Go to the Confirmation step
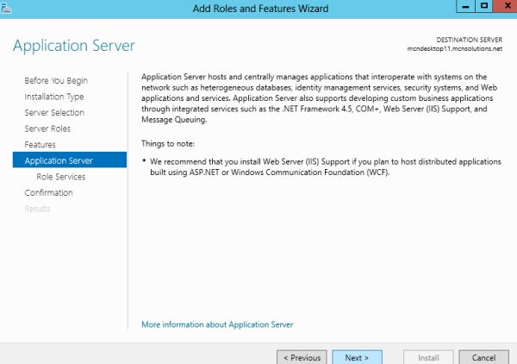Screen dimensions: 517x364 point(49,192)
